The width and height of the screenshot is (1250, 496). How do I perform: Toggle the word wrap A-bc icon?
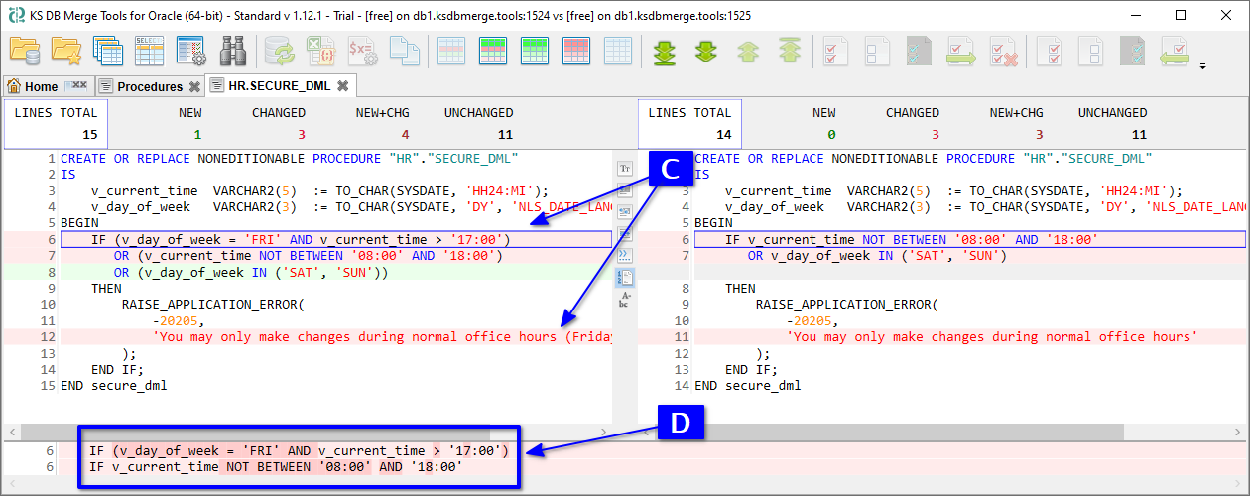click(x=625, y=299)
